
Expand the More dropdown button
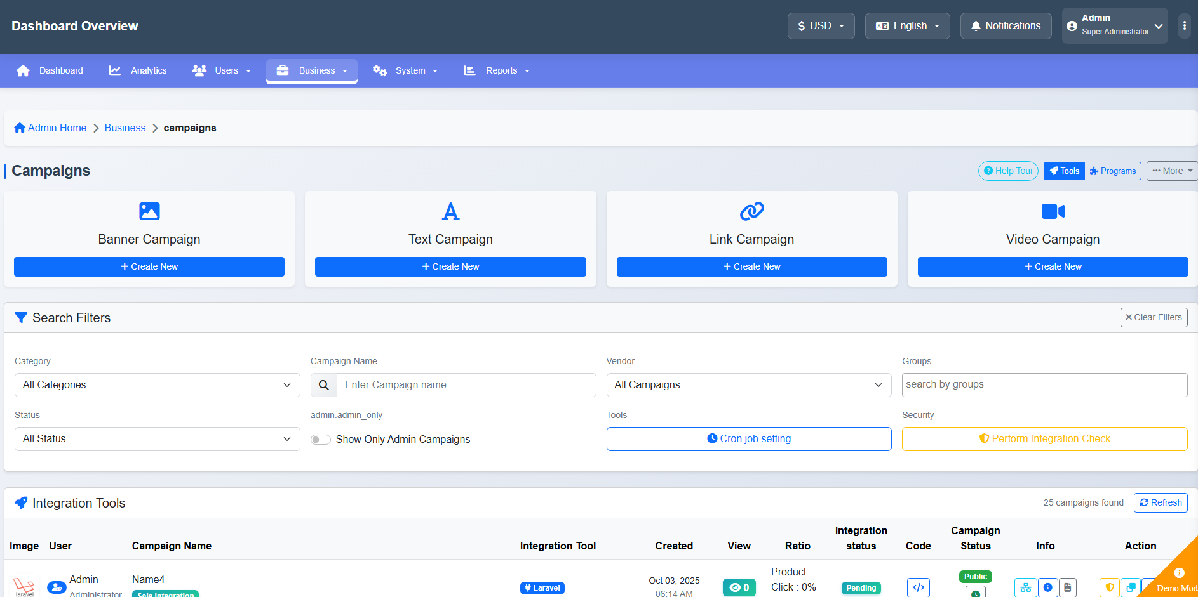click(x=1172, y=171)
